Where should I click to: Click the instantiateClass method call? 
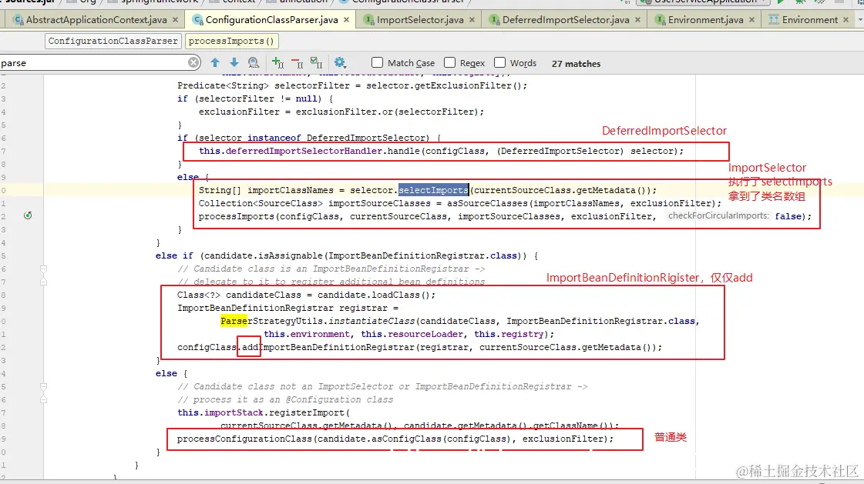(x=371, y=321)
